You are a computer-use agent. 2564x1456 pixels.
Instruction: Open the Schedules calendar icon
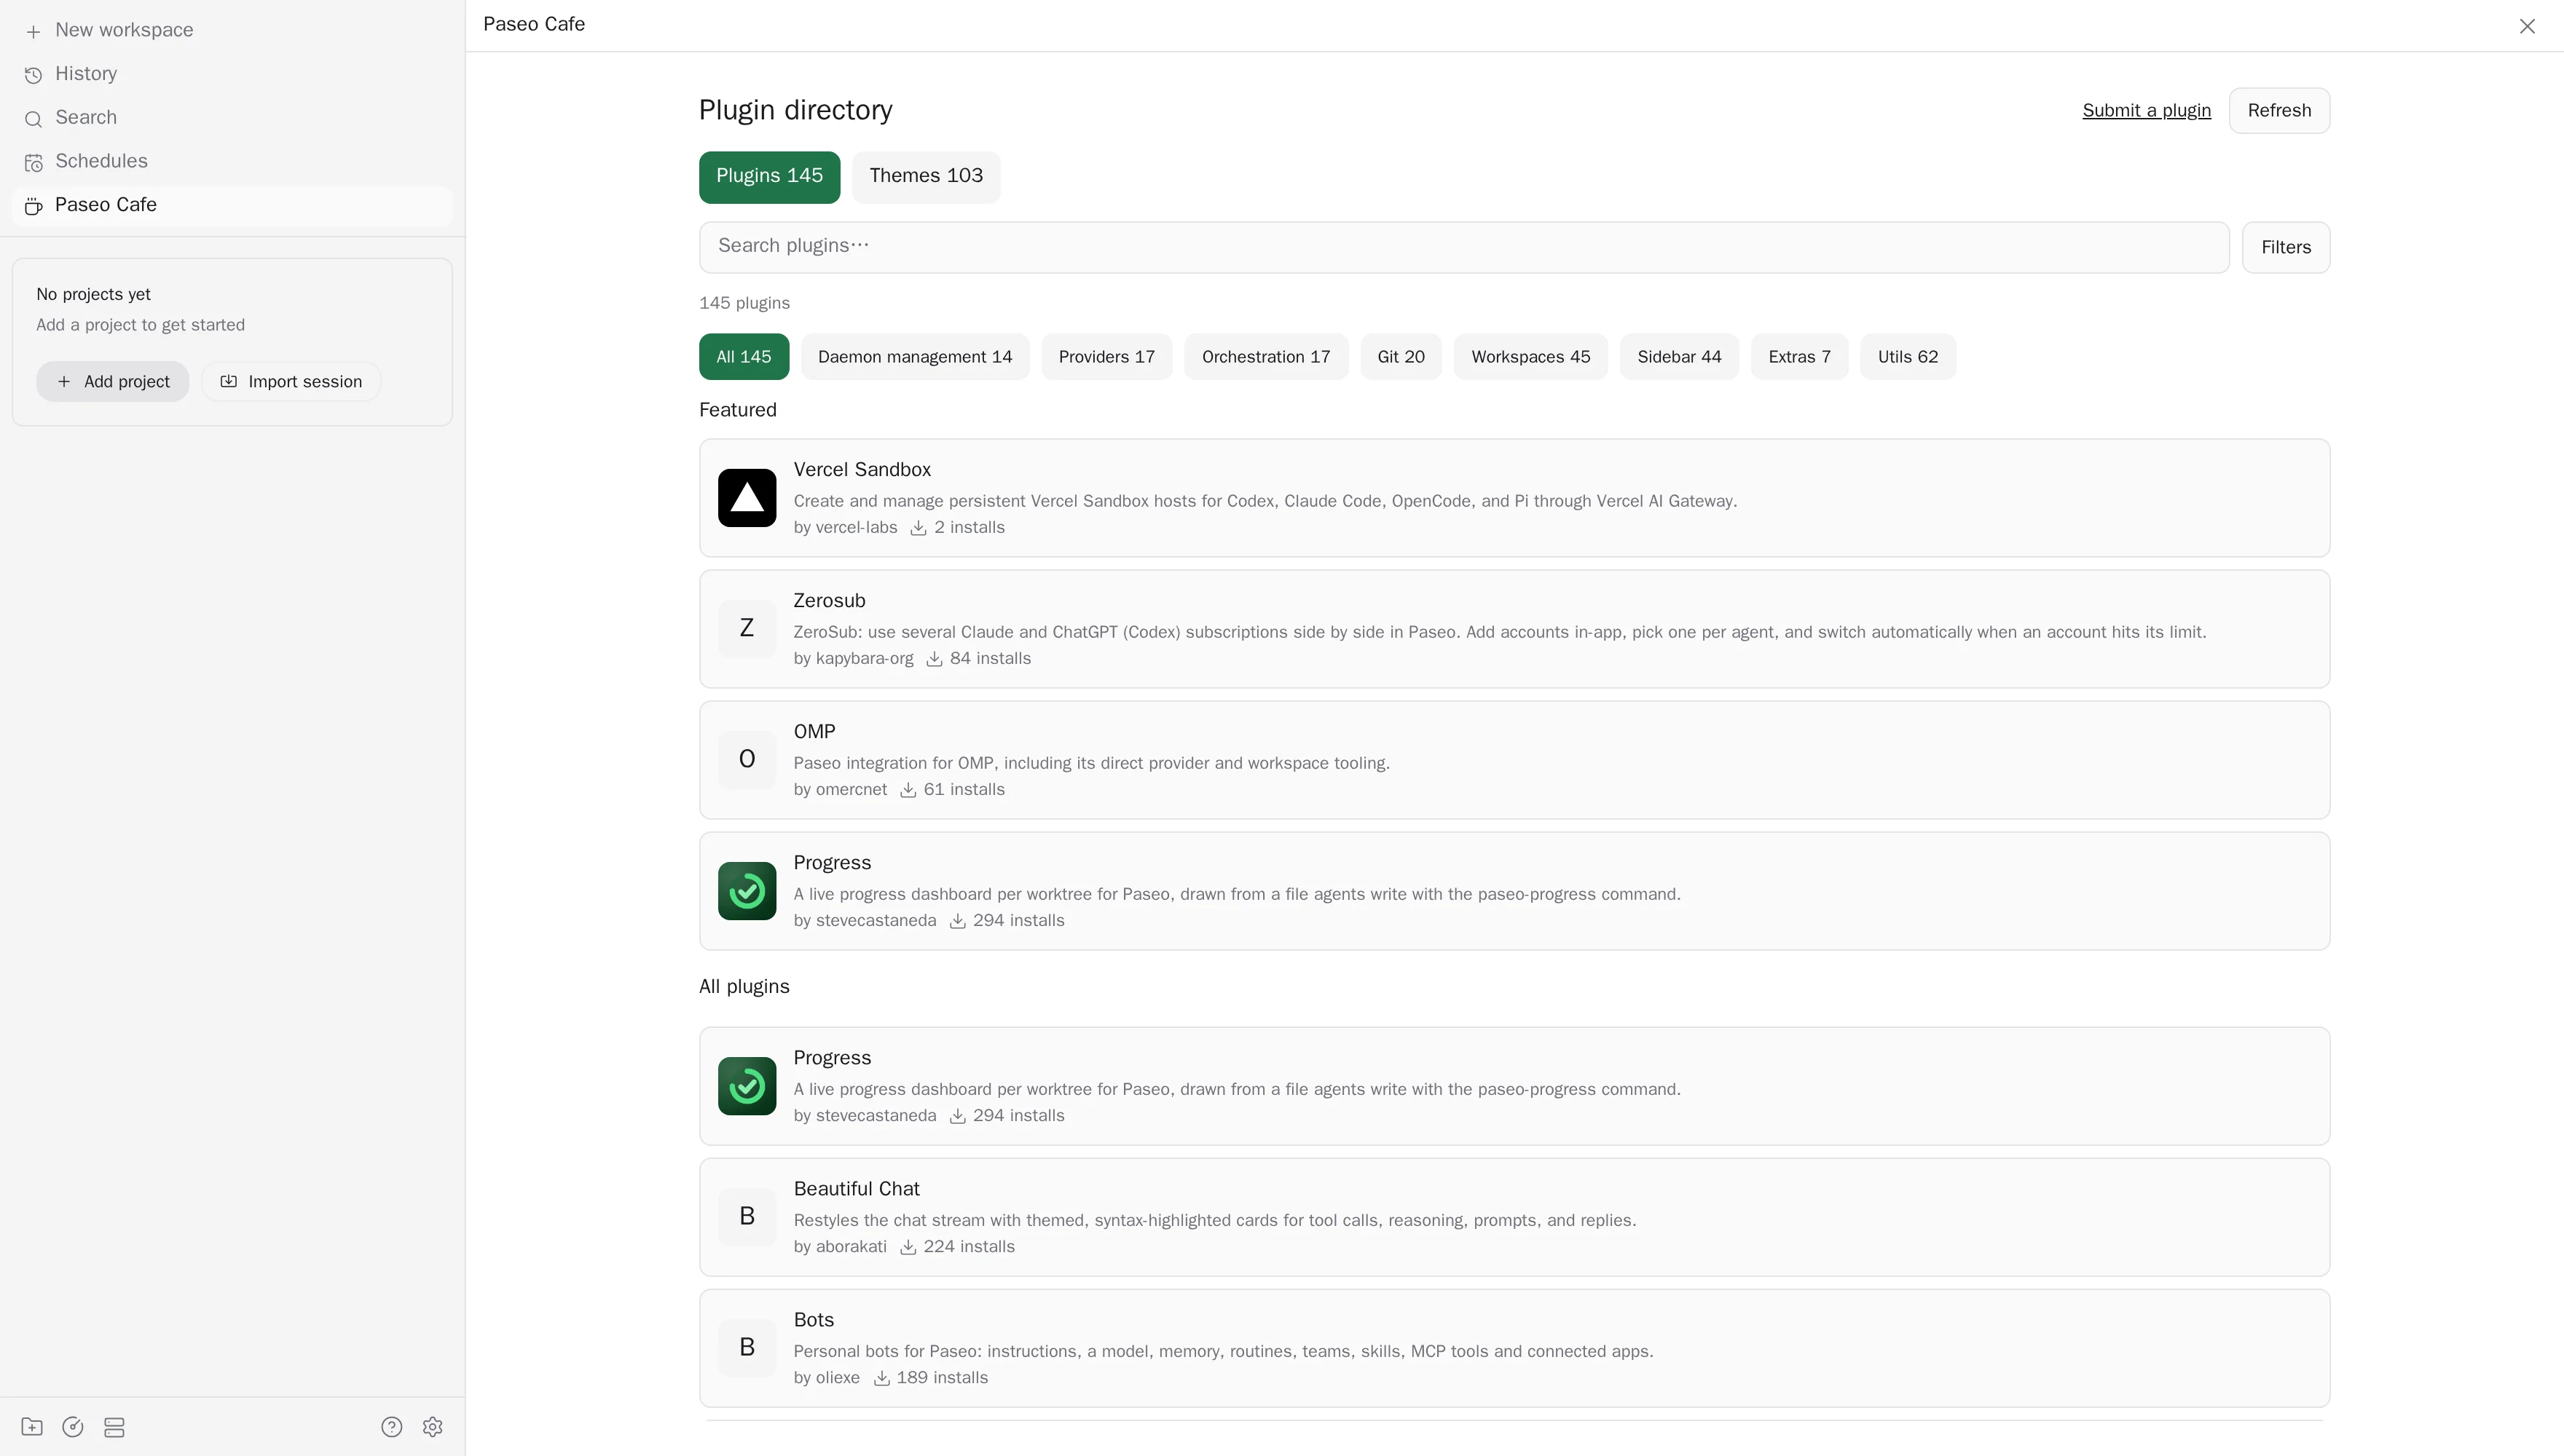(x=33, y=162)
